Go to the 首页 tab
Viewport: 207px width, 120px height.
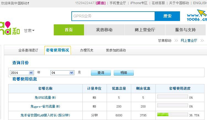pyautogui.click(x=69, y=30)
